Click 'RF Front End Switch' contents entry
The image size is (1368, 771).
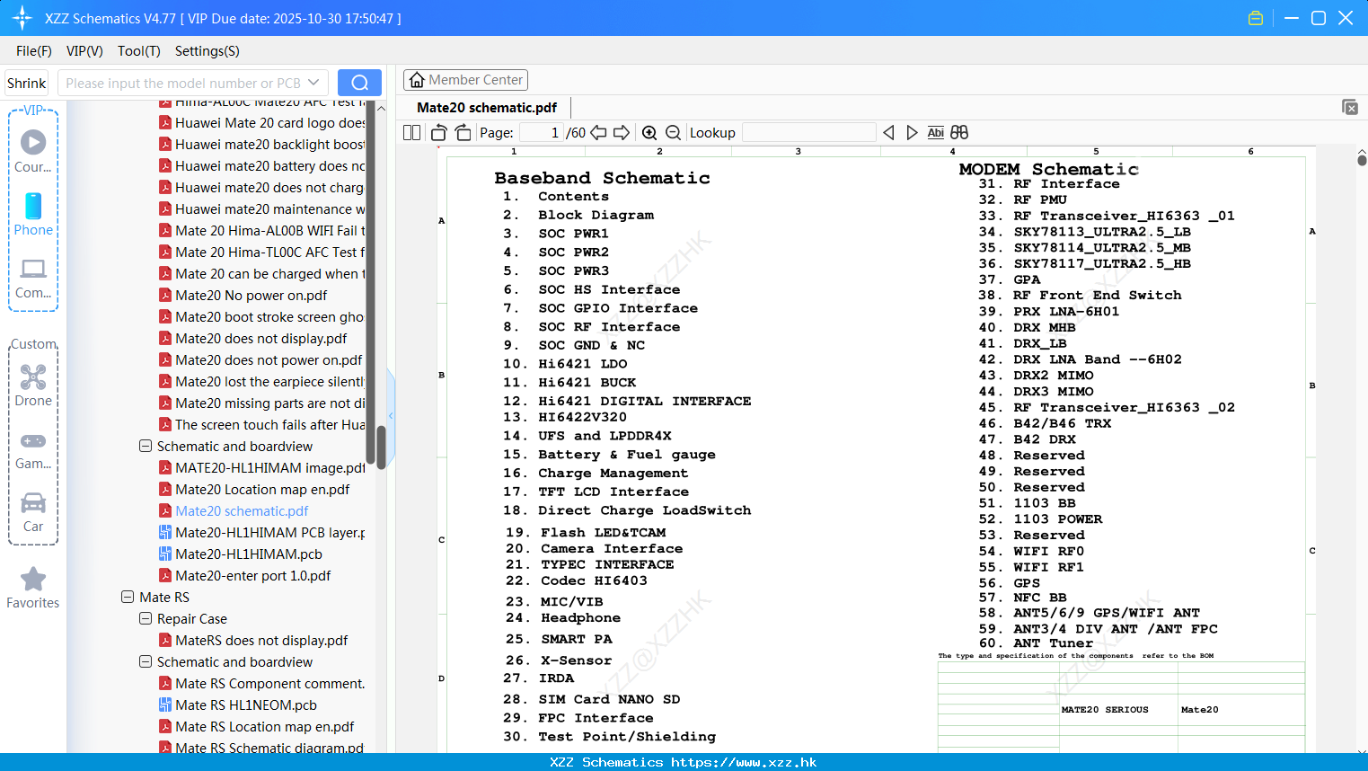(x=1098, y=295)
